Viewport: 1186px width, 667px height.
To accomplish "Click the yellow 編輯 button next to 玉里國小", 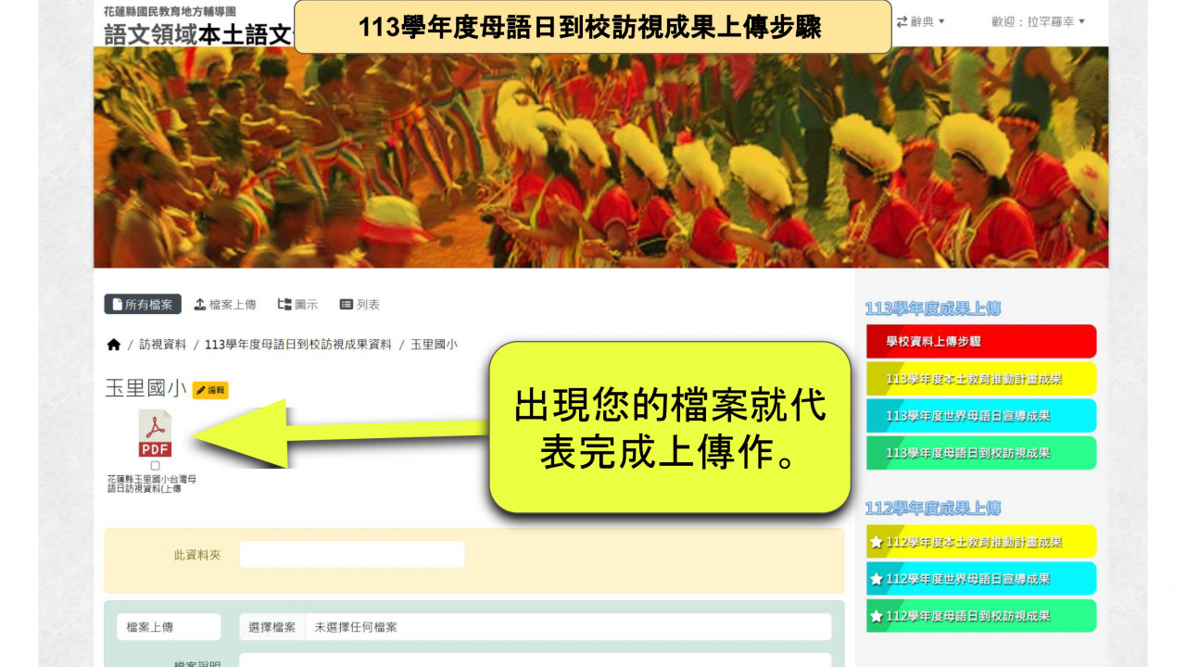I will tap(210, 391).
